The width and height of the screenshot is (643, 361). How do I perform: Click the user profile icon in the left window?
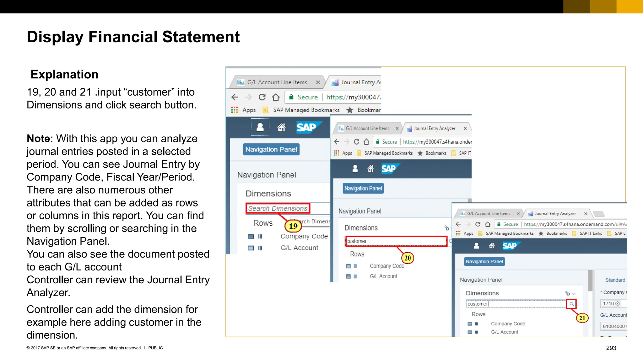click(260, 127)
